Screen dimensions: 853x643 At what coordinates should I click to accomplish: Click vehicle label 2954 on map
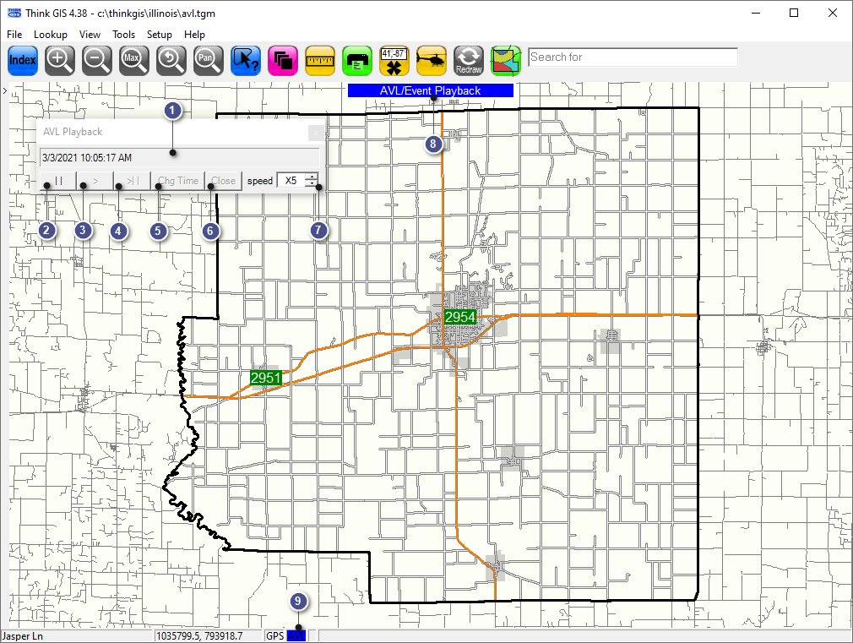pos(459,317)
